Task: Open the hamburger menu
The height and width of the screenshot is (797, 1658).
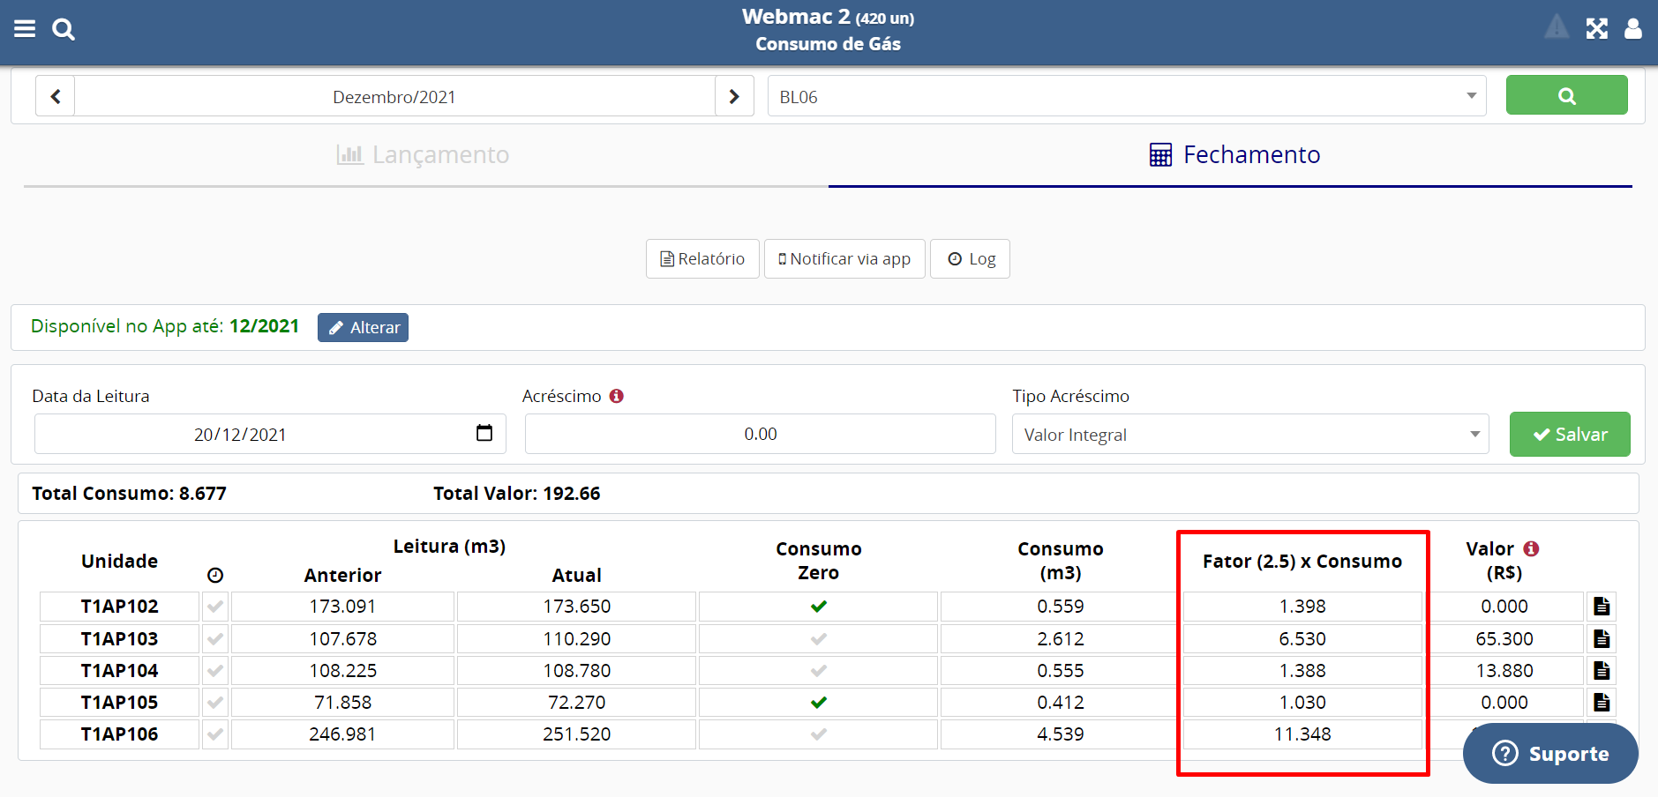Action: pyautogui.click(x=25, y=29)
